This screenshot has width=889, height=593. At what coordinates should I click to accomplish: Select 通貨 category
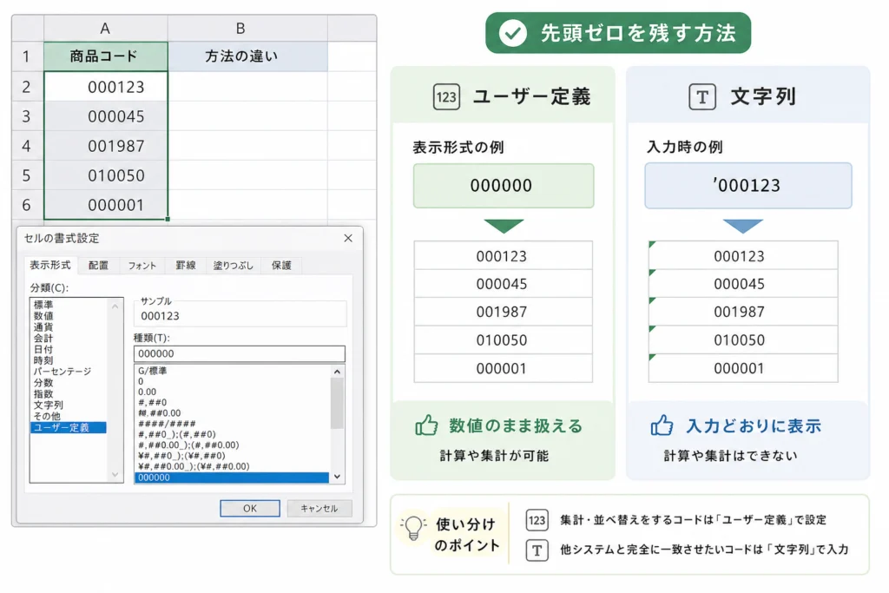[43, 327]
